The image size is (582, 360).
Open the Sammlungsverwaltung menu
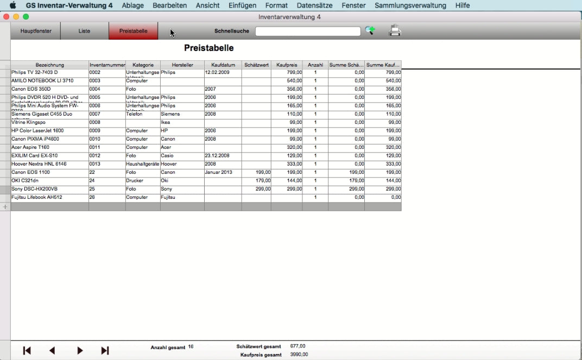pos(410,5)
